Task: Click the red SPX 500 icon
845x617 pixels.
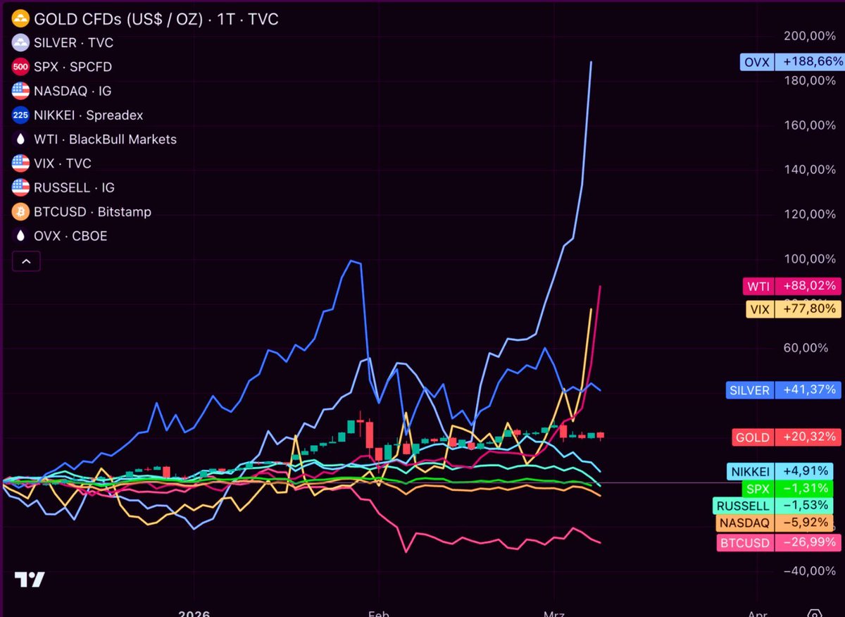Action: click(x=21, y=67)
